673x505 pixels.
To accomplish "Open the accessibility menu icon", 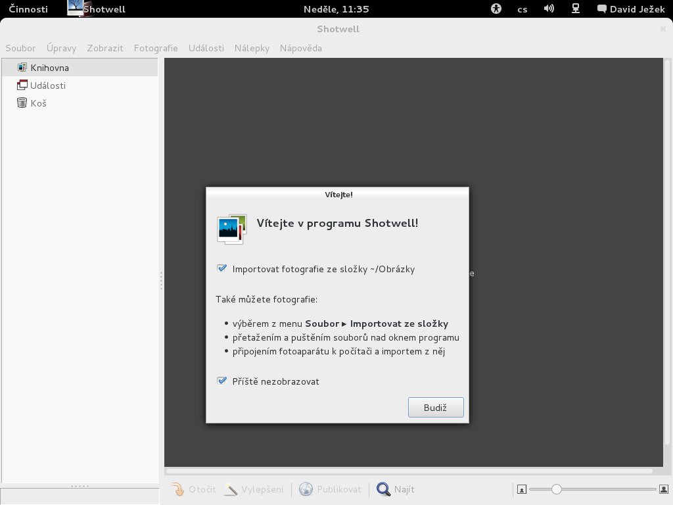I will coord(496,9).
